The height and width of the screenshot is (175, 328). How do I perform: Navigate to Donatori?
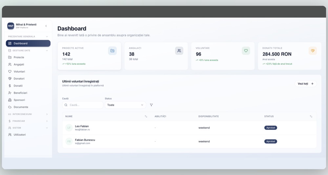pos(28,79)
